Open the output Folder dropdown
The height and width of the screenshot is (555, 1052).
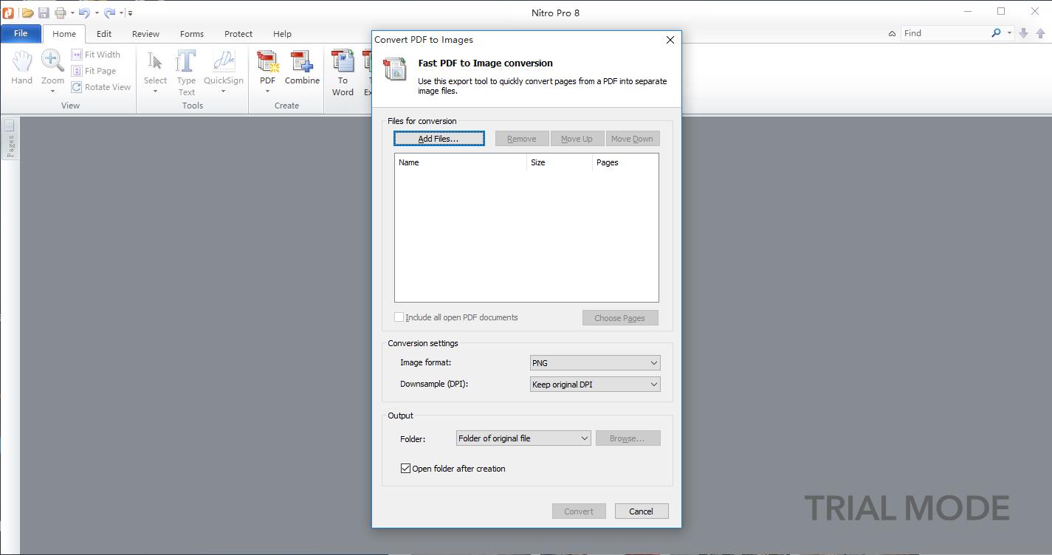(x=523, y=438)
